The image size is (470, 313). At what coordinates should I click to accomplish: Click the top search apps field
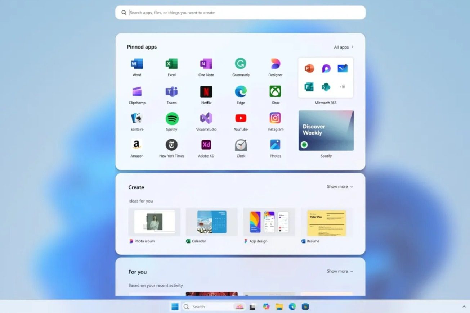click(240, 13)
